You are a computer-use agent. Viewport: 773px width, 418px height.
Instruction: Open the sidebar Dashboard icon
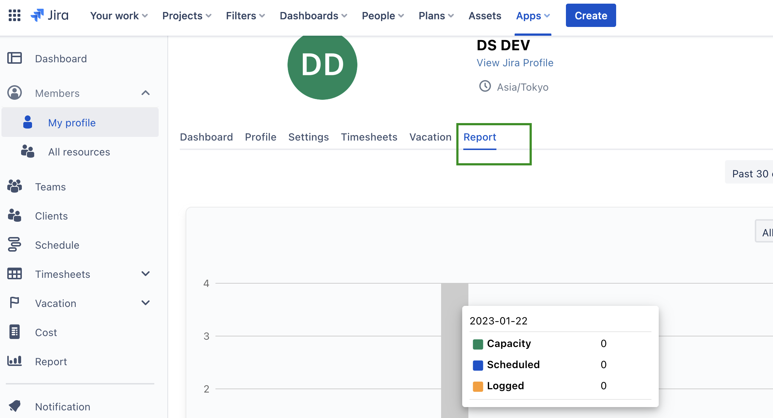pyautogui.click(x=15, y=58)
